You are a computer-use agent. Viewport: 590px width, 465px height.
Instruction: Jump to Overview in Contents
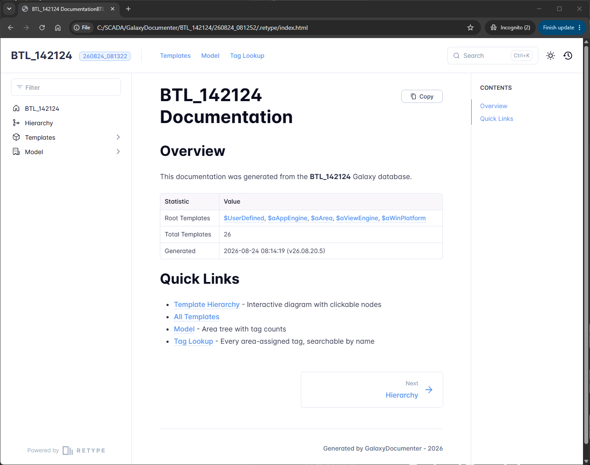(x=494, y=106)
